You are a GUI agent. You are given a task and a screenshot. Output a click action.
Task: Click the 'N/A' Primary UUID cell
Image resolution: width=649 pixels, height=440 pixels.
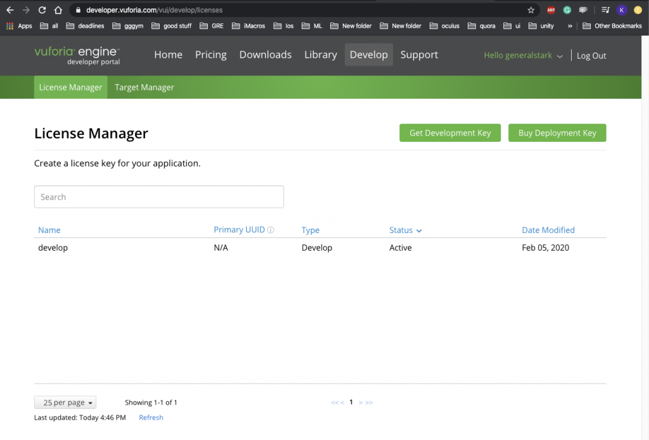(221, 248)
